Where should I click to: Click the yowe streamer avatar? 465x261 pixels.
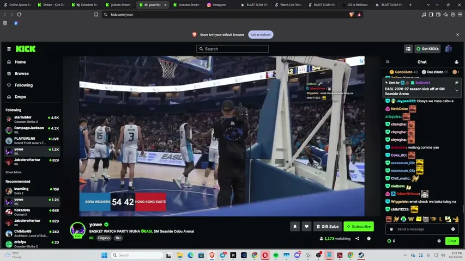(x=78, y=229)
